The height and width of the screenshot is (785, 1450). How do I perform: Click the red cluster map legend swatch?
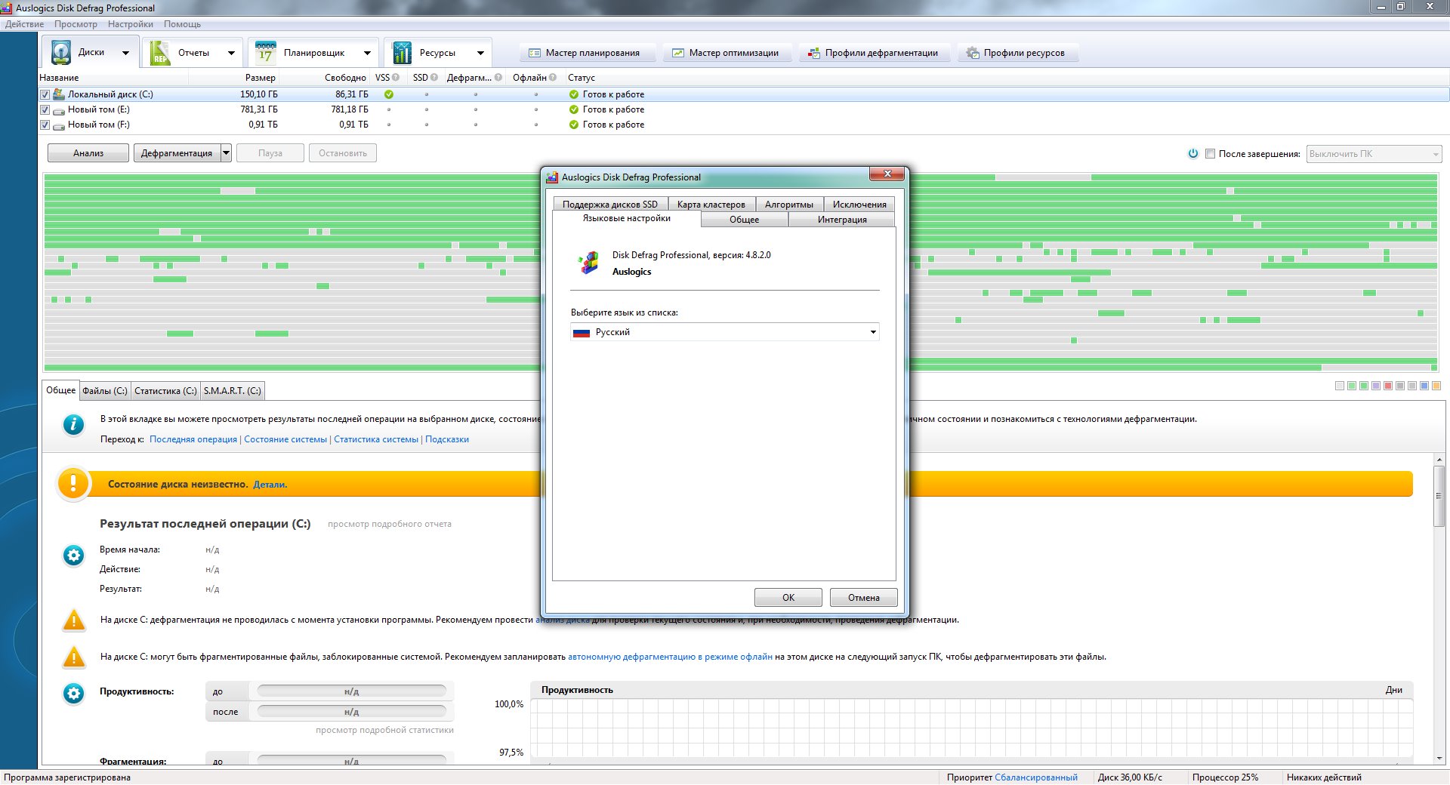[x=1388, y=386]
